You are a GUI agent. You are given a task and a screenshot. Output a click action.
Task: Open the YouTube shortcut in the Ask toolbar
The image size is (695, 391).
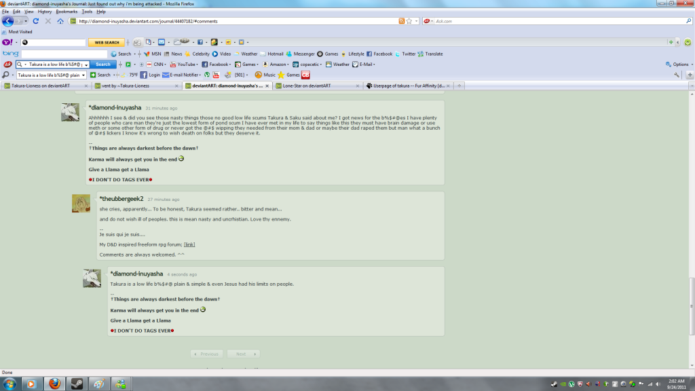[x=185, y=64]
